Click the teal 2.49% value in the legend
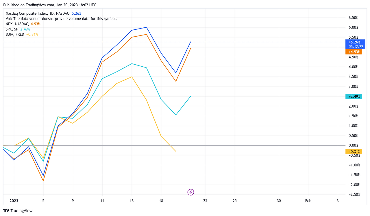The image size is (370, 216). pos(25,29)
